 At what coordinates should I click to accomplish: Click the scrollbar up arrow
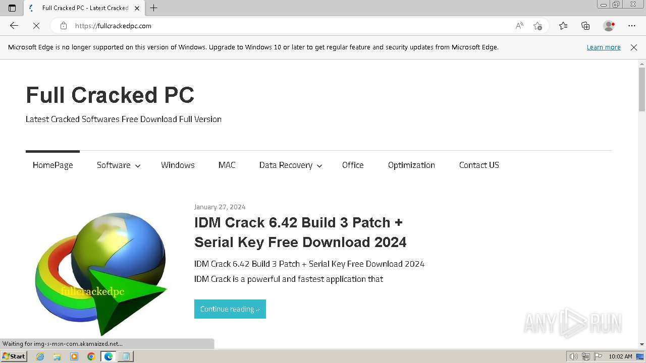(642, 64)
